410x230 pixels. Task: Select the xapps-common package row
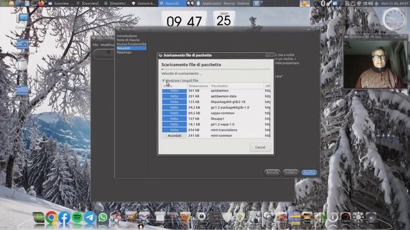tap(216, 113)
